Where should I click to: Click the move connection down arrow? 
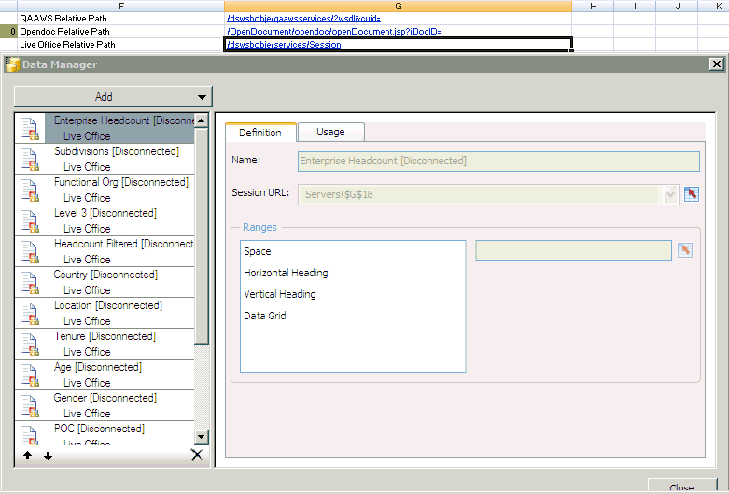pyautogui.click(x=48, y=456)
